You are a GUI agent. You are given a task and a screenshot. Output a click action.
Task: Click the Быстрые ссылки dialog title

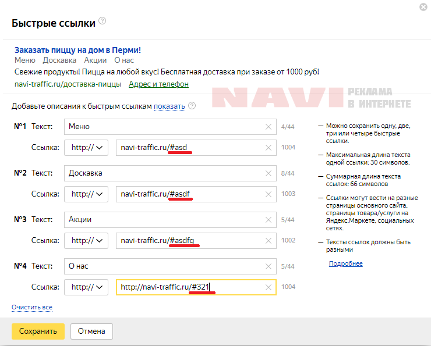[x=54, y=23]
